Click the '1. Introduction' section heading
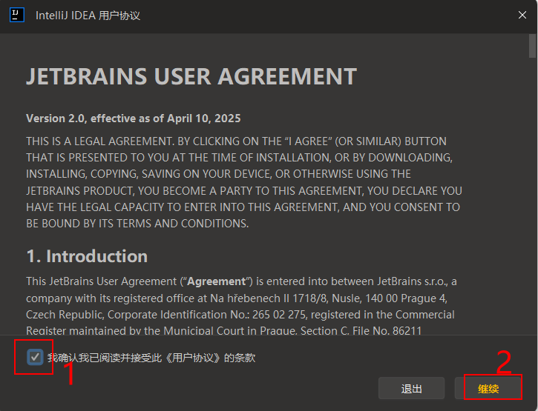Screen dimensions: 538x411 (x=87, y=256)
